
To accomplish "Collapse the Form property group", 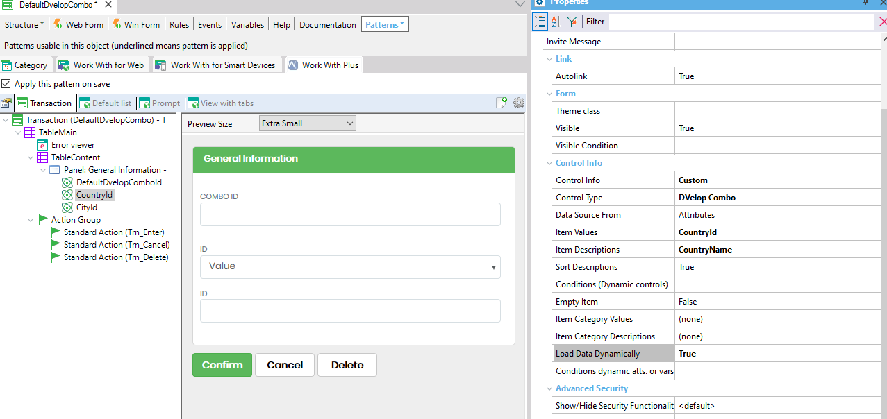I will 548,94.
